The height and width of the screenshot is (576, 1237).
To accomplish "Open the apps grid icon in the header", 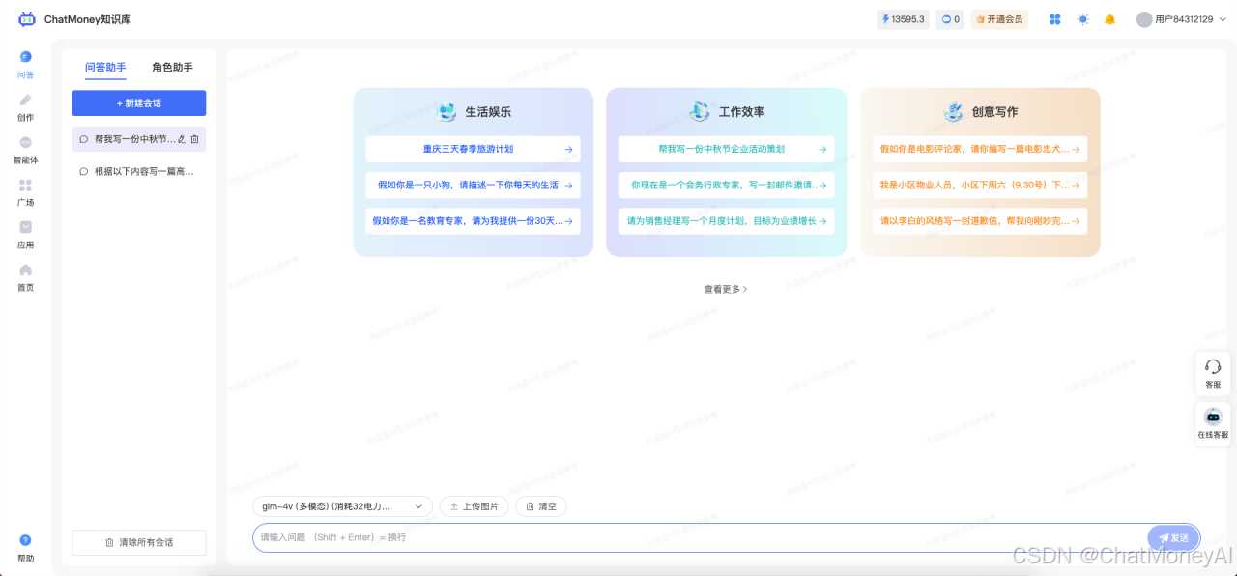I will coord(1055,18).
